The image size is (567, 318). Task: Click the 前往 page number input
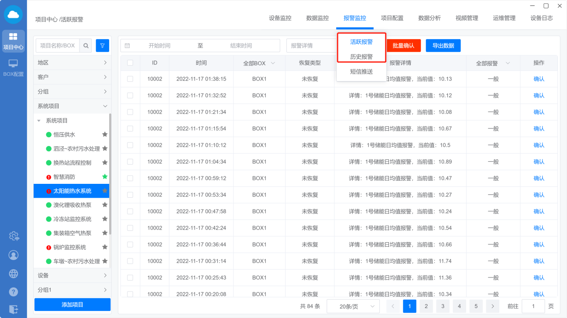pos(533,306)
